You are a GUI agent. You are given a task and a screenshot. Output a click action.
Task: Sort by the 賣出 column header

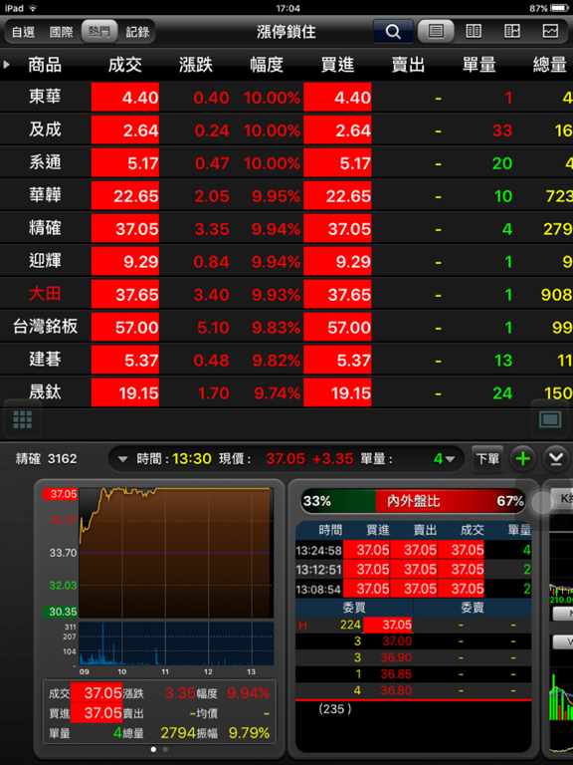click(x=408, y=65)
